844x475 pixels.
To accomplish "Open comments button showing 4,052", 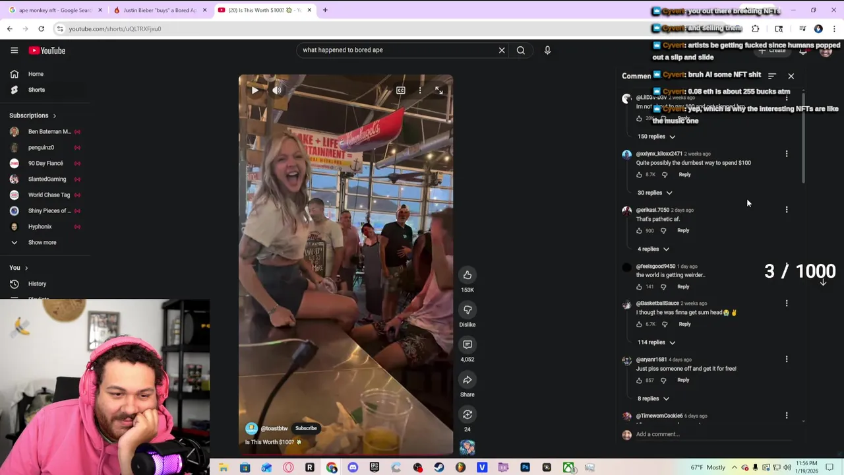I will click(467, 344).
